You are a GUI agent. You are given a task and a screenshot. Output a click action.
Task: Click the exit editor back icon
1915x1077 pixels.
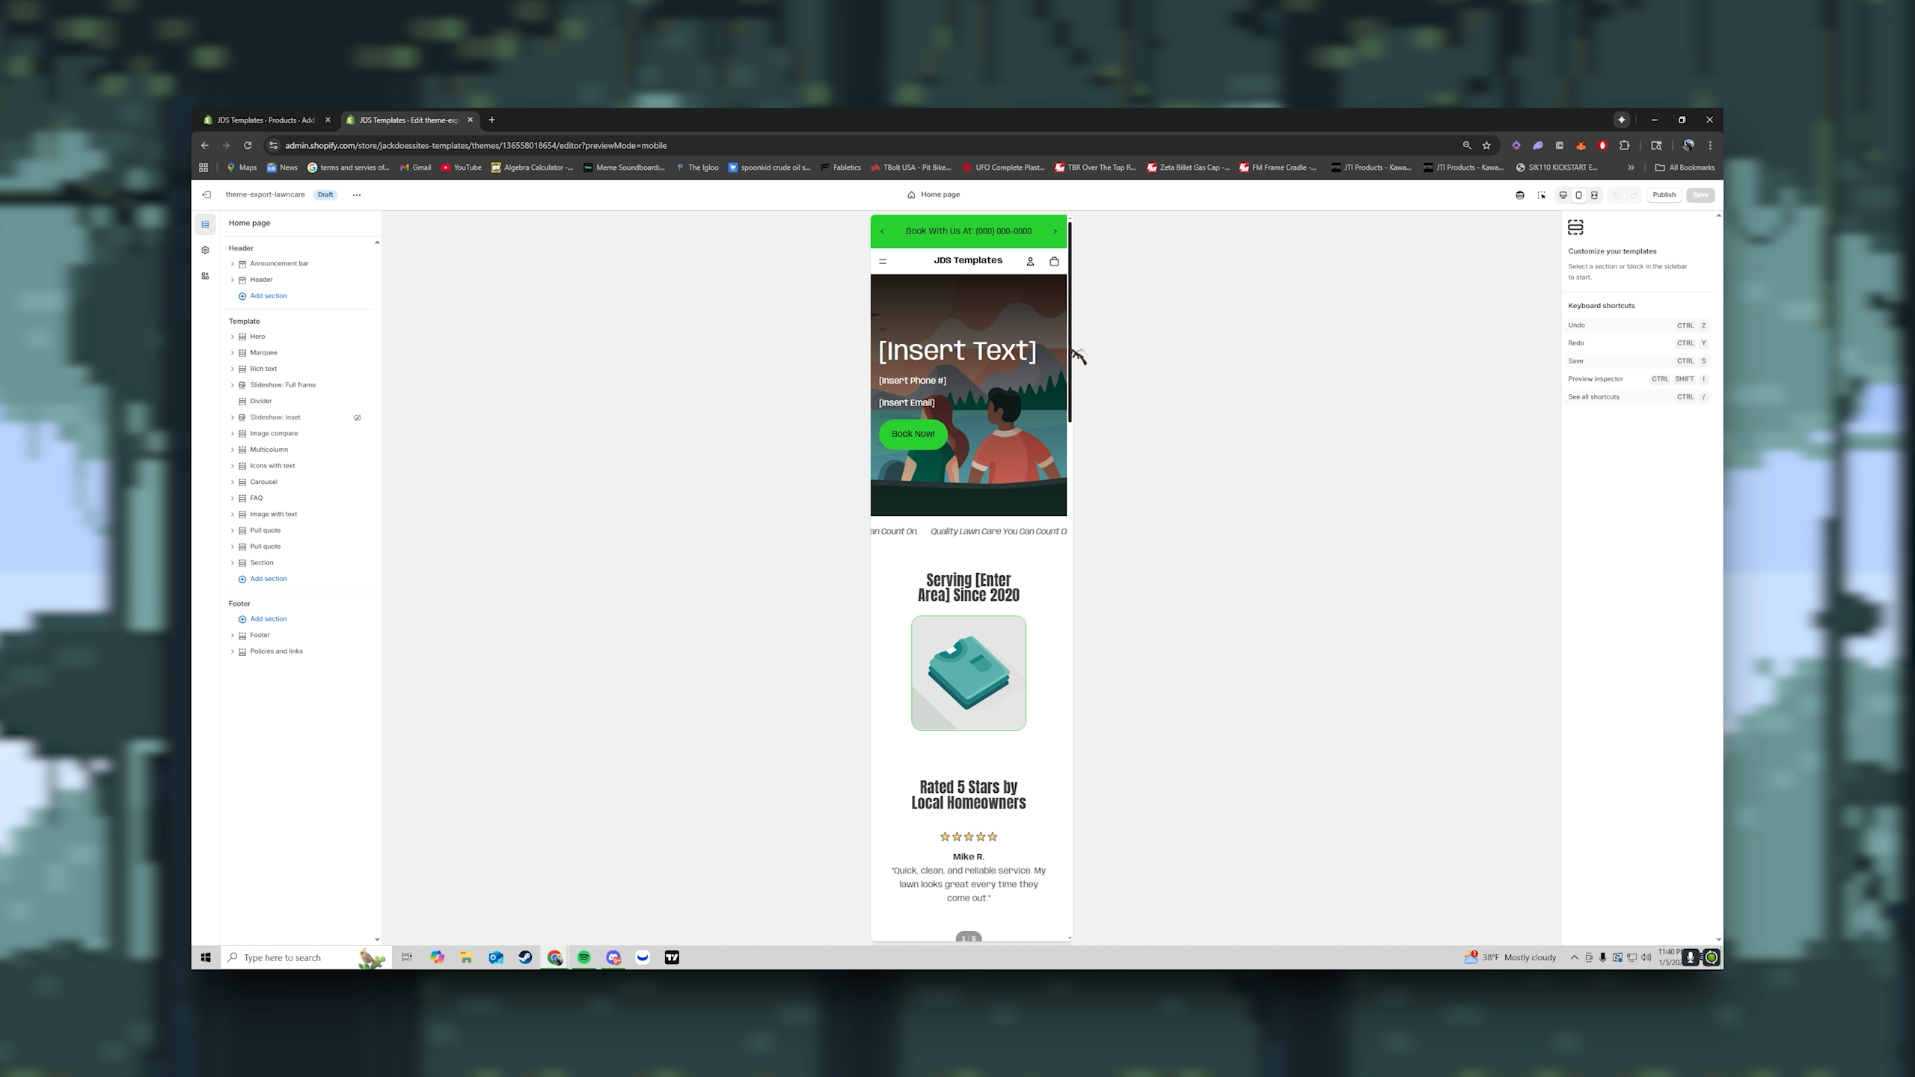coord(206,194)
